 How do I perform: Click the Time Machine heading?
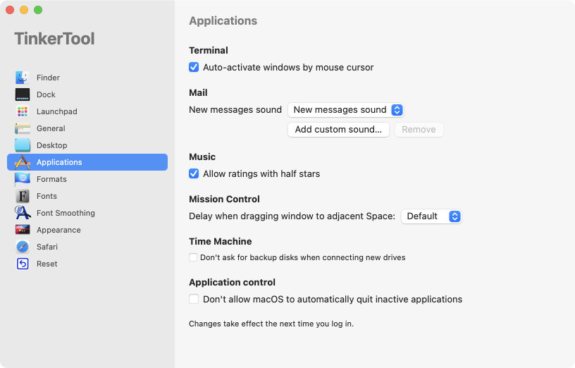[x=221, y=241]
